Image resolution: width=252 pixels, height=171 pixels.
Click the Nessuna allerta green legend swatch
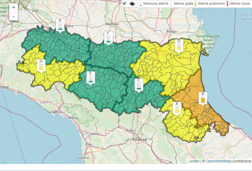(141, 4)
